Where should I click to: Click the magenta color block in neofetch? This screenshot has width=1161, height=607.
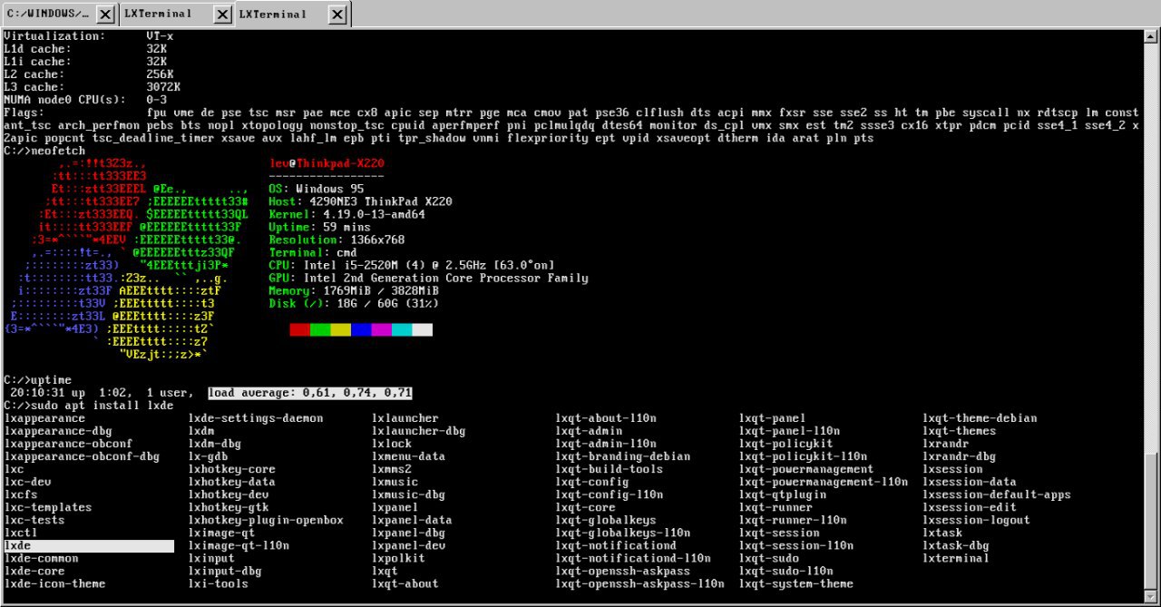click(381, 329)
